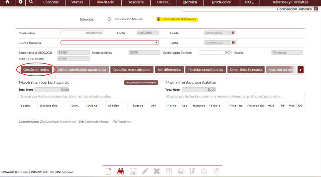Click the Hasta date input

click(x=217, y=43)
